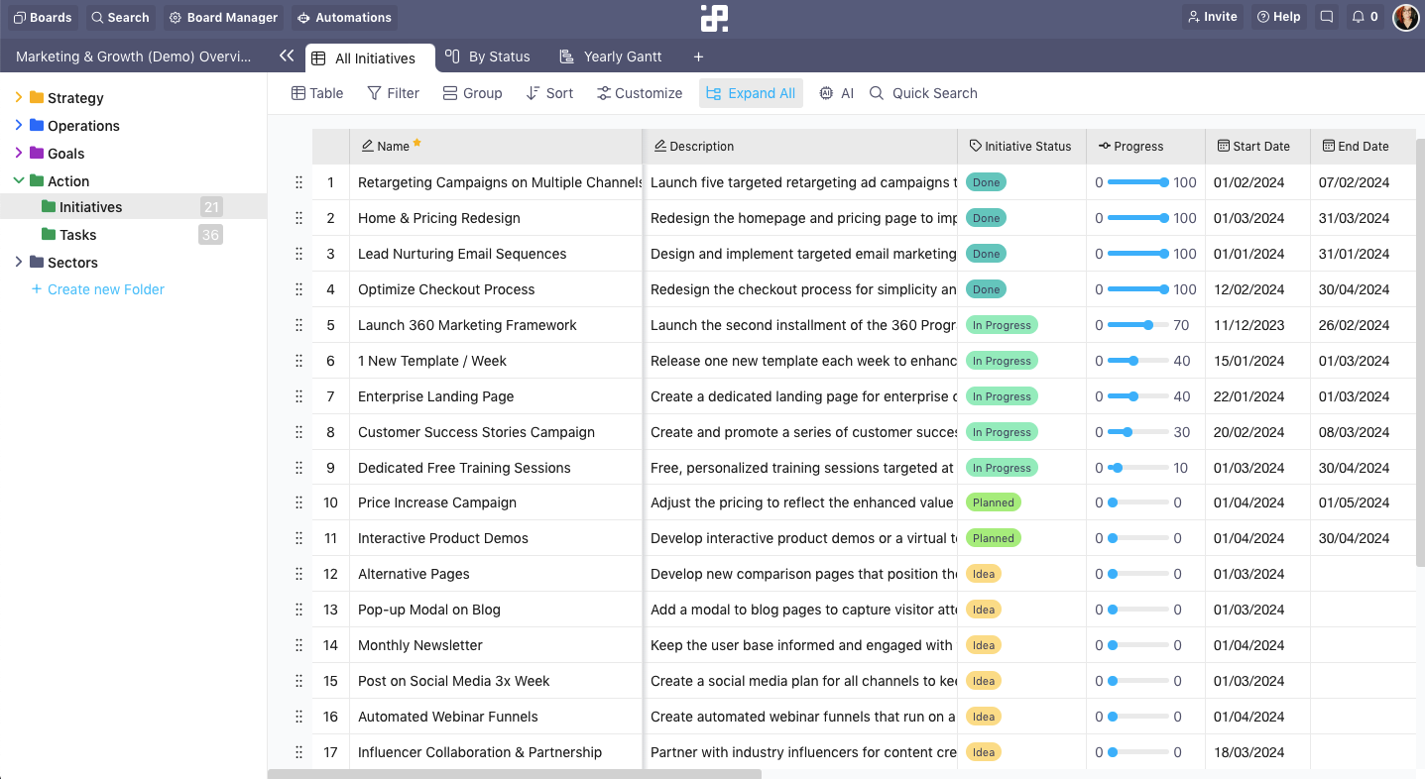Click the Invite button
Screen dimensions: 1425x779
click(x=1212, y=16)
